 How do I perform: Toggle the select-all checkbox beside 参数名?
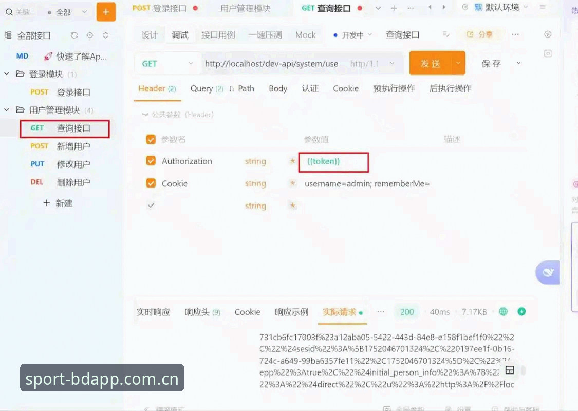[151, 139]
